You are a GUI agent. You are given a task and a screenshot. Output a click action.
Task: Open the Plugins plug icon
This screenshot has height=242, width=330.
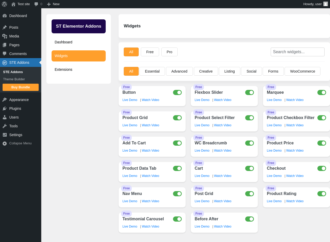tap(5, 108)
